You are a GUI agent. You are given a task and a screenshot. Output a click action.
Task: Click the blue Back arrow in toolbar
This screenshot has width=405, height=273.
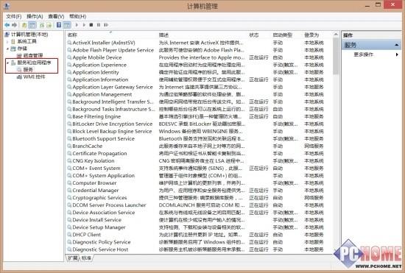7,25
